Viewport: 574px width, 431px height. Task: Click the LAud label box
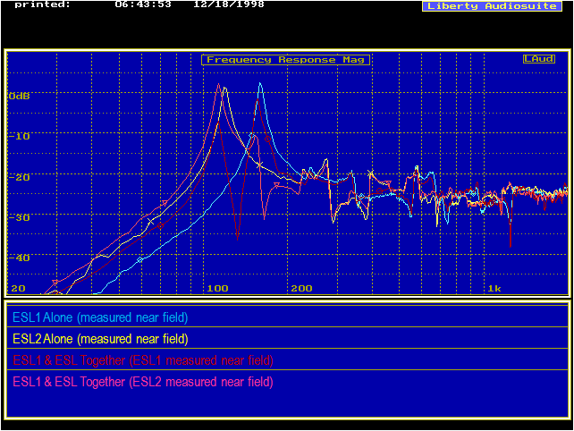click(539, 59)
